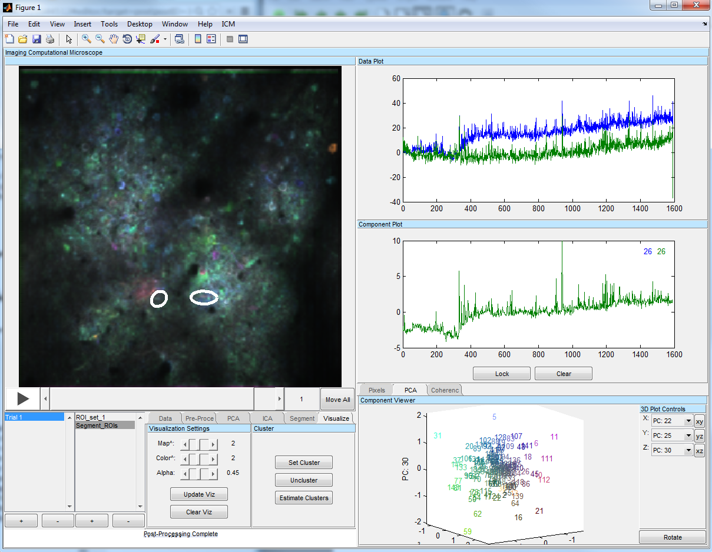Select ROI_set_1 in the ROI list
The width and height of the screenshot is (712, 552).
coord(91,417)
